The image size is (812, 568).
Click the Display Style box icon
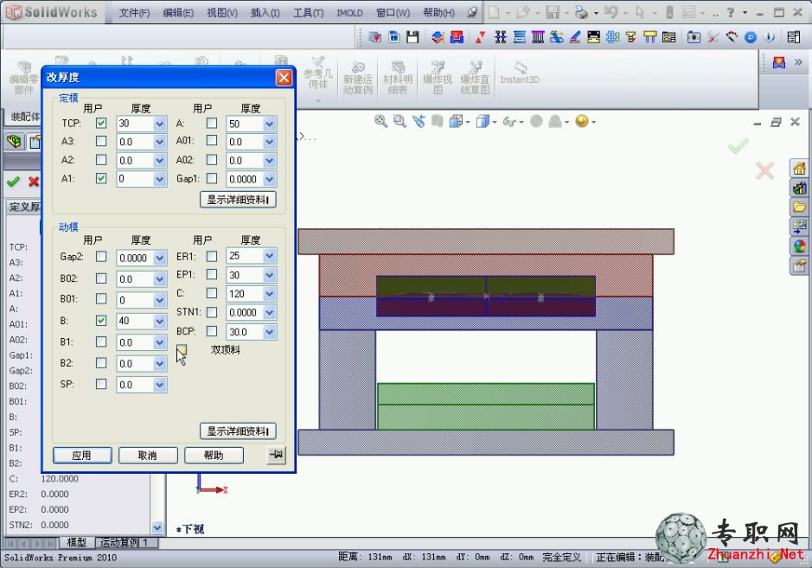[x=483, y=121]
